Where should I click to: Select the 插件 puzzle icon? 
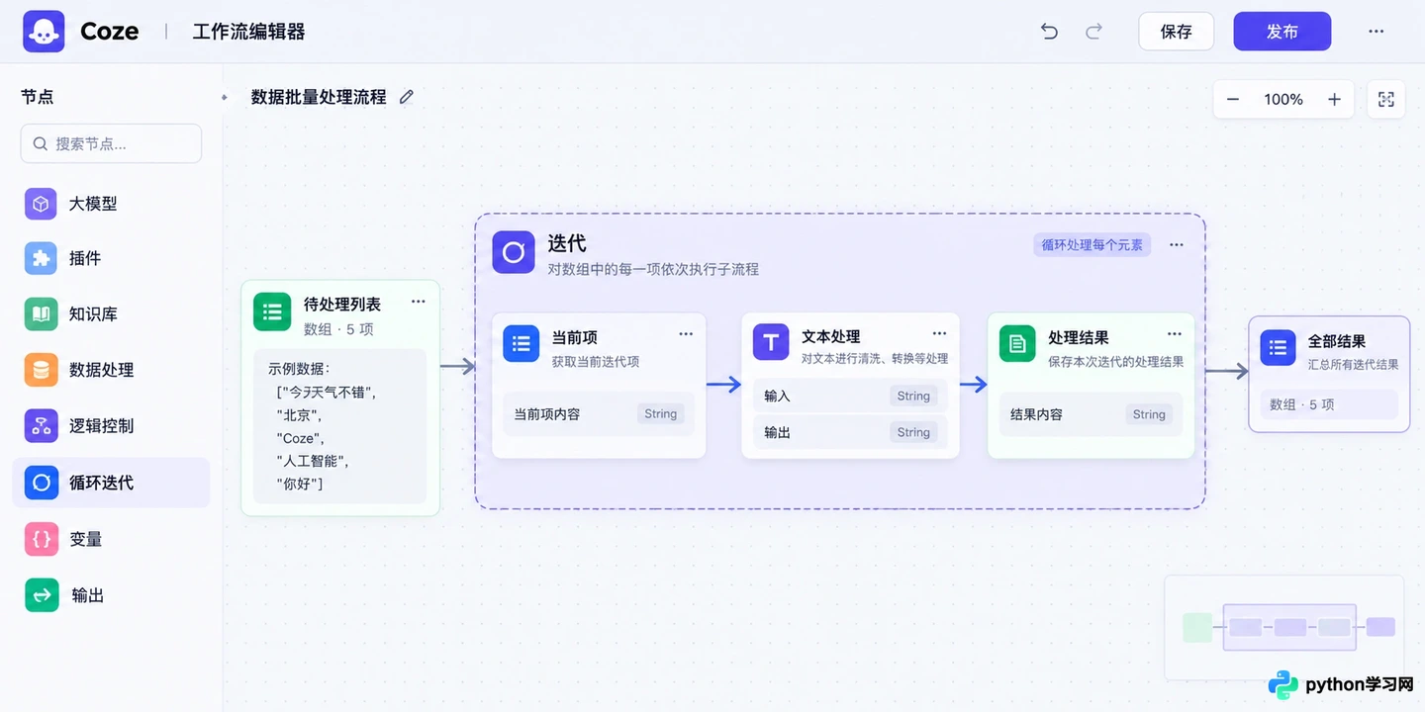[41, 258]
